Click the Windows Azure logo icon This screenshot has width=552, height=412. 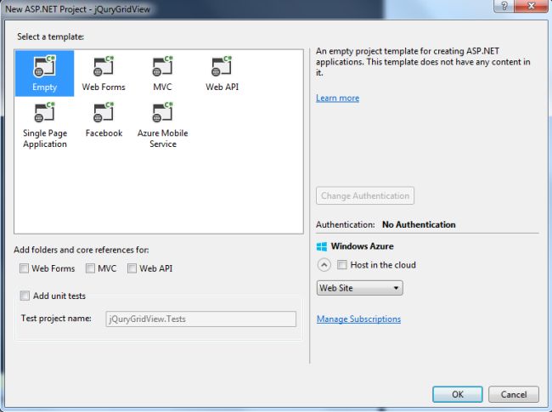[x=321, y=246]
